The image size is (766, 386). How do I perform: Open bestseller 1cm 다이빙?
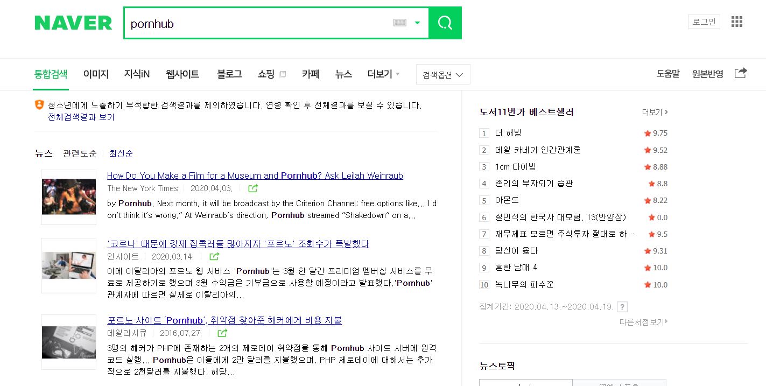(516, 167)
